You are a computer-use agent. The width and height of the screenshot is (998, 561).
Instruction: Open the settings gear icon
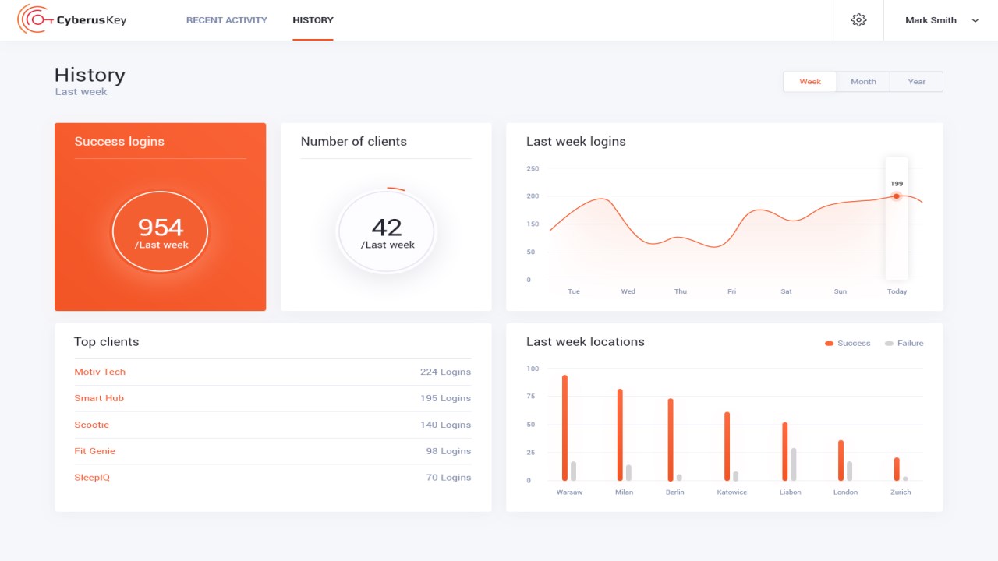858,20
